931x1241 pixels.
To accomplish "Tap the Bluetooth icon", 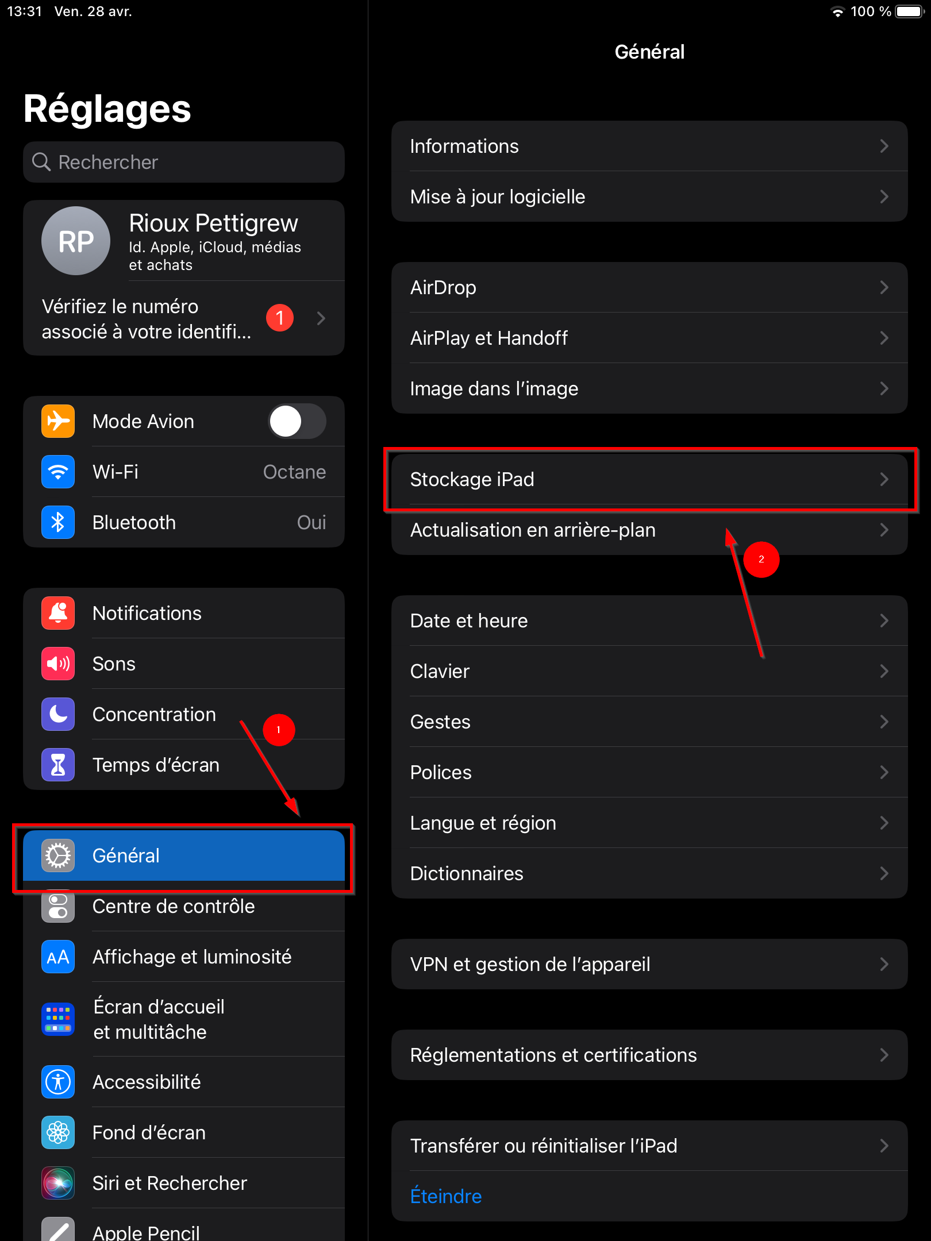I will pyautogui.click(x=58, y=522).
